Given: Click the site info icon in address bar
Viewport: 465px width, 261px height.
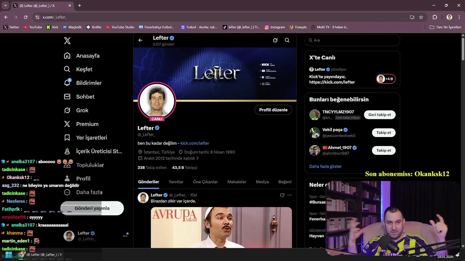Looking at the screenshot, I should 37,17.
